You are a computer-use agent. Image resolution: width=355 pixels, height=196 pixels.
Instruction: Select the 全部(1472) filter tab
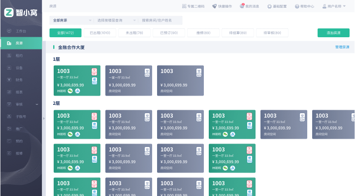[65, 33]
